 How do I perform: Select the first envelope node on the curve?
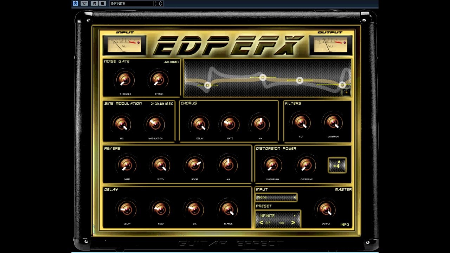(x=207, y=85)
